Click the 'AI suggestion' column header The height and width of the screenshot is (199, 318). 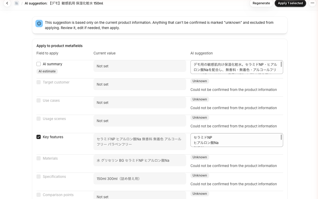click(x=202, y=53)
